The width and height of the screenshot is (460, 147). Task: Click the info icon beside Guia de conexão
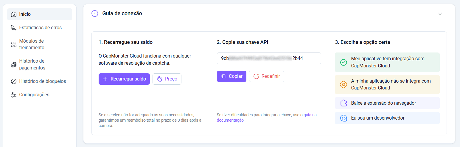click(x=95, y=13)
